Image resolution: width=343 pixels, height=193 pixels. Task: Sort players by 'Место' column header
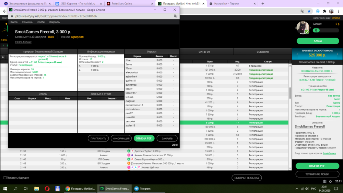click(x=174, y=56)
